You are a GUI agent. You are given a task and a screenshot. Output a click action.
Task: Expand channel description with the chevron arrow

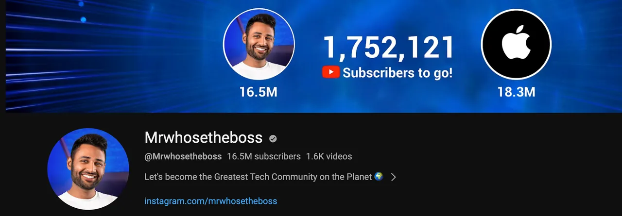pyautogui.click(x=394, y=177)
